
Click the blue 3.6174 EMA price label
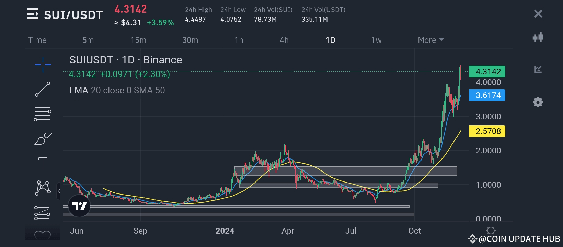[487, 95]
